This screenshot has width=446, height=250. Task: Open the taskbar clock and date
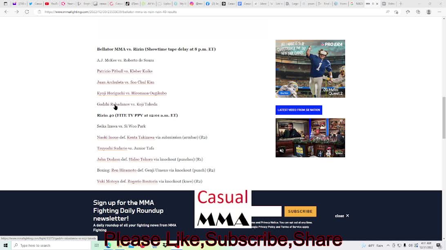pos(426,245)
